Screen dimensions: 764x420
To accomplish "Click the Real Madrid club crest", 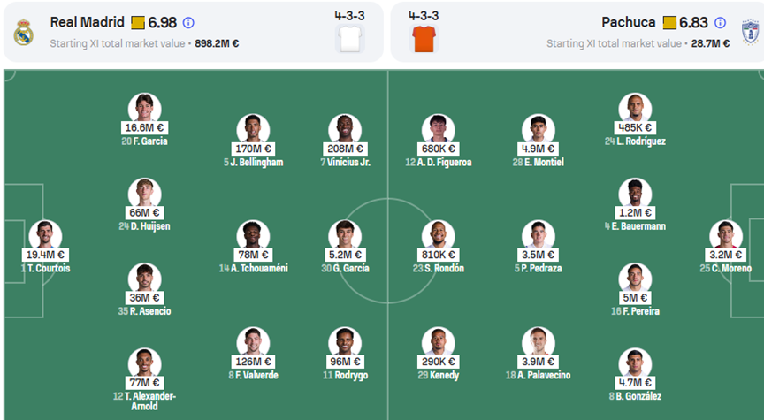I will (23, 32).
